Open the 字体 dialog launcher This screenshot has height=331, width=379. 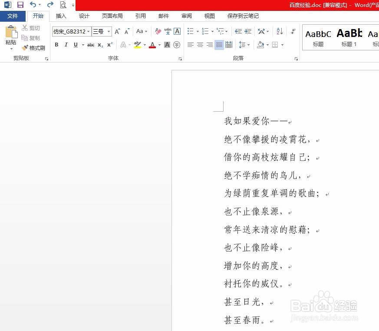(180, 59)
